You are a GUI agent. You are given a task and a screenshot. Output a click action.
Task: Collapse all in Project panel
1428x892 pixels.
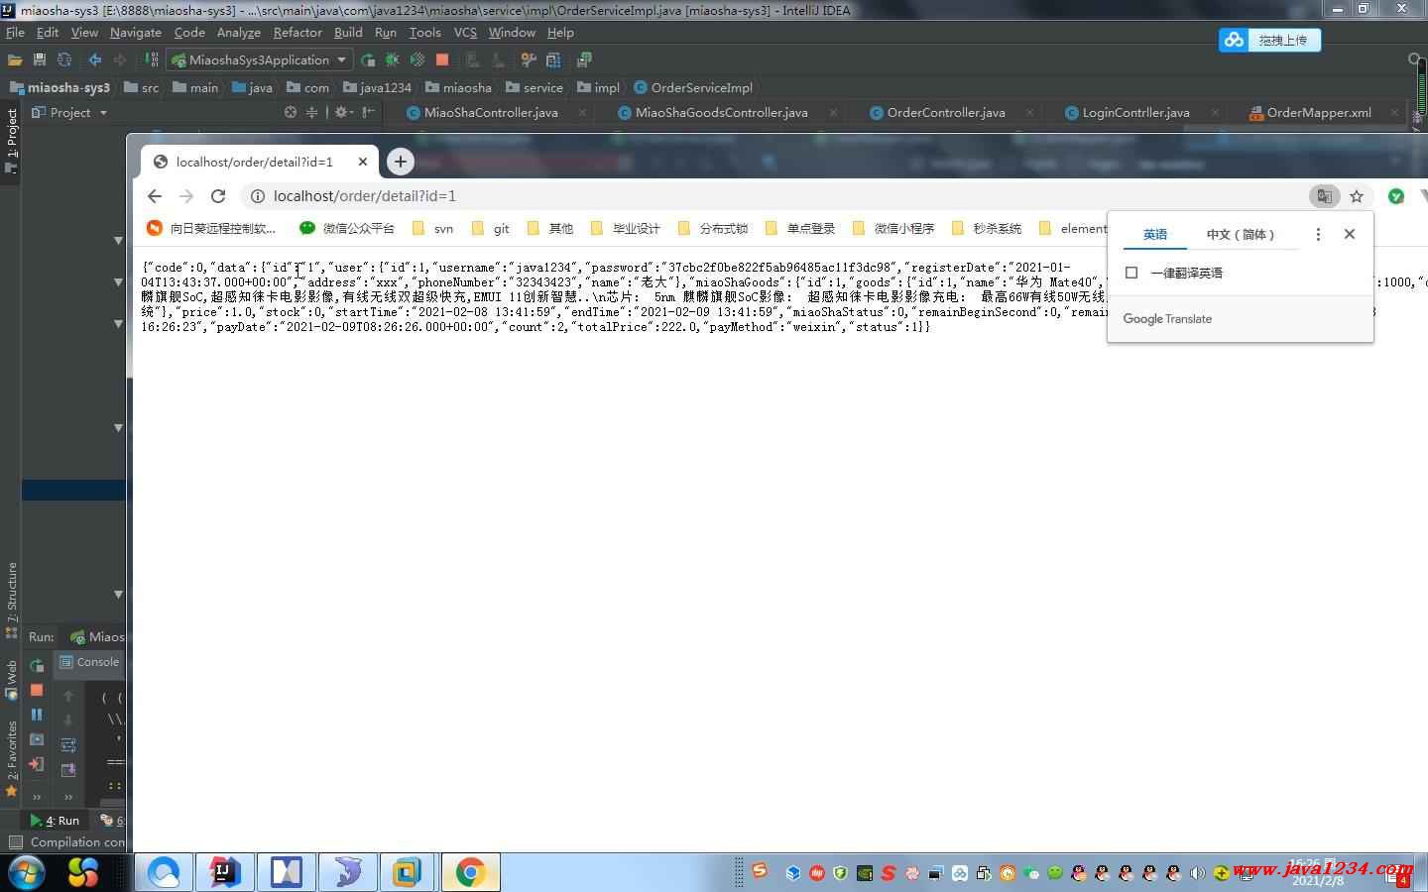(x=311, y=112)
